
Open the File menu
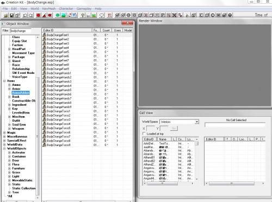(5, 9)
